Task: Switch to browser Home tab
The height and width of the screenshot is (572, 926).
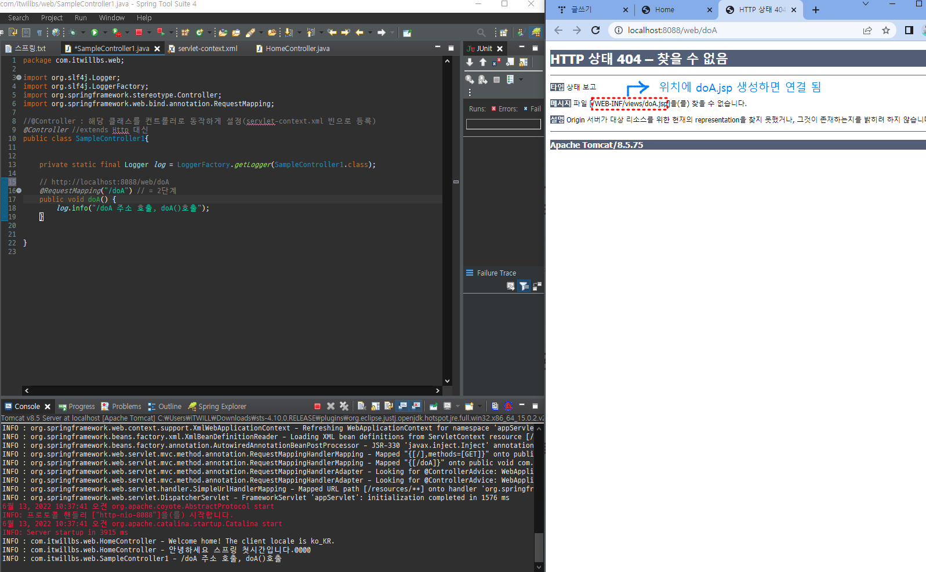Action: click(x=677, y=9)
